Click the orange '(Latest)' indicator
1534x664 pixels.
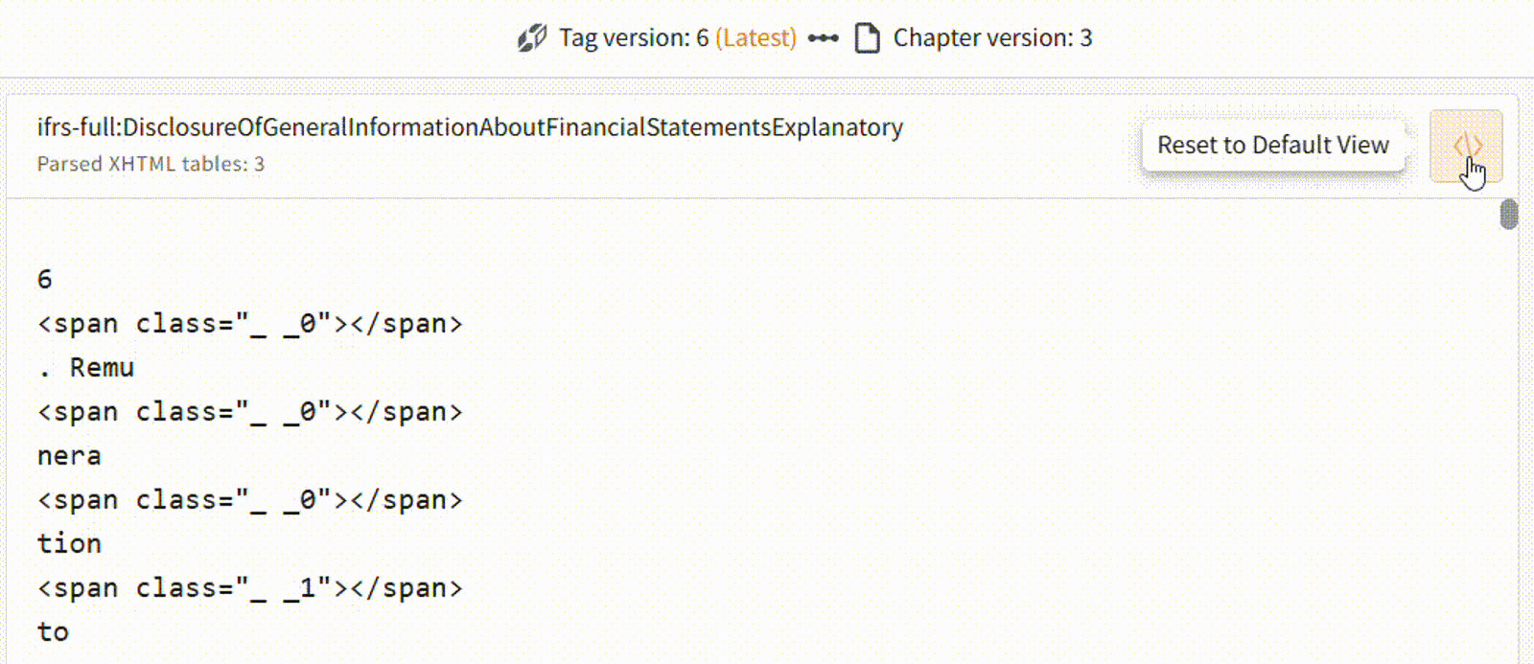click(755, 38)
